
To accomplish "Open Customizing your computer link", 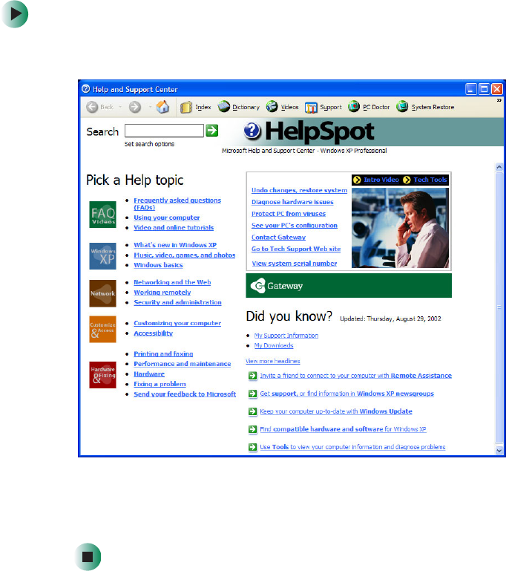I will (x=177, y=324).
